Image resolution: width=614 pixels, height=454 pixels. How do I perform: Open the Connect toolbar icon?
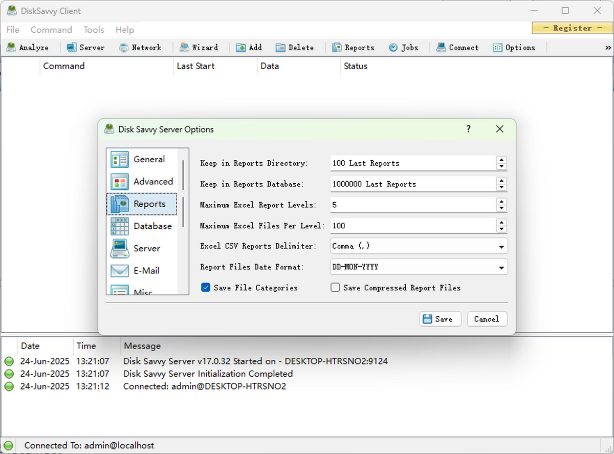tap(457, 47)
